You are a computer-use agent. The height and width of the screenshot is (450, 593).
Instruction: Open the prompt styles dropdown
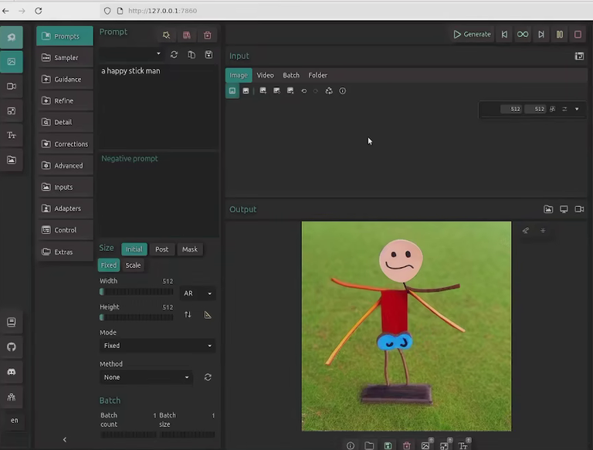pos(131,54)
